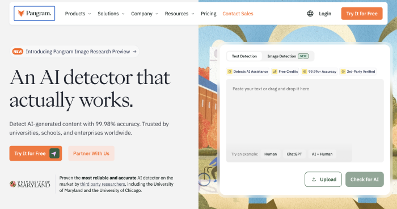Click the 3rd-Party Verified badge icon
The width and height of the screenshot is (397, 209).
point(343,72)
